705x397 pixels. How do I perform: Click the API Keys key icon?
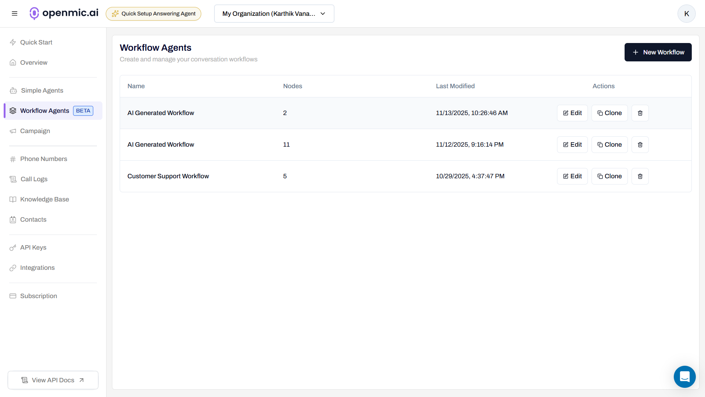coord(13,247)
